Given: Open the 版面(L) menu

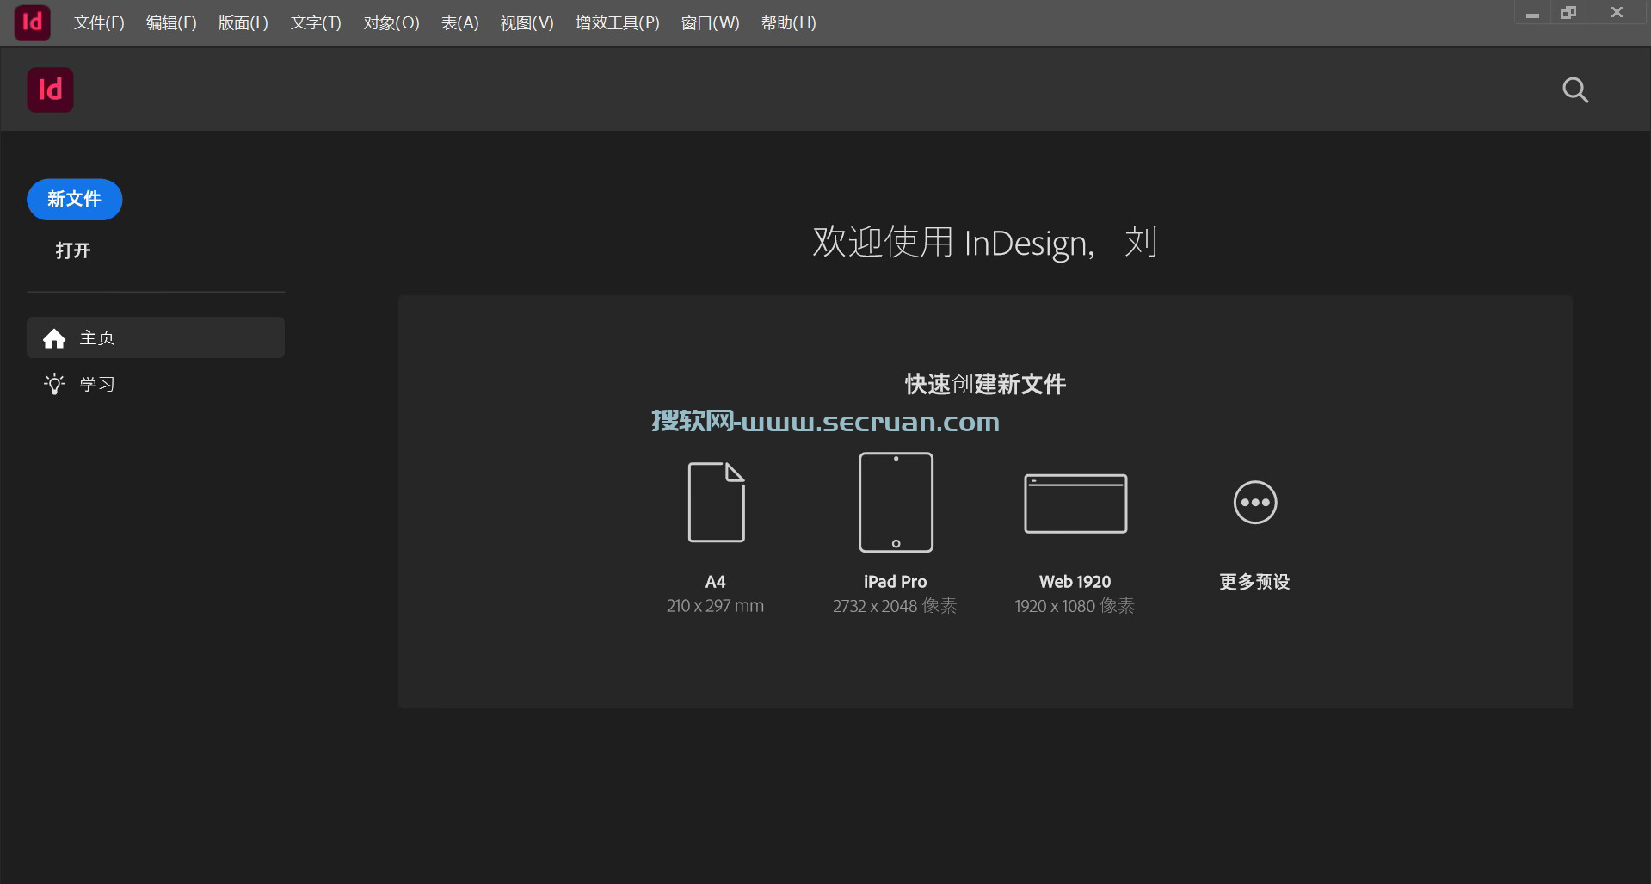Looking at the screenshot, I should 243,23.
